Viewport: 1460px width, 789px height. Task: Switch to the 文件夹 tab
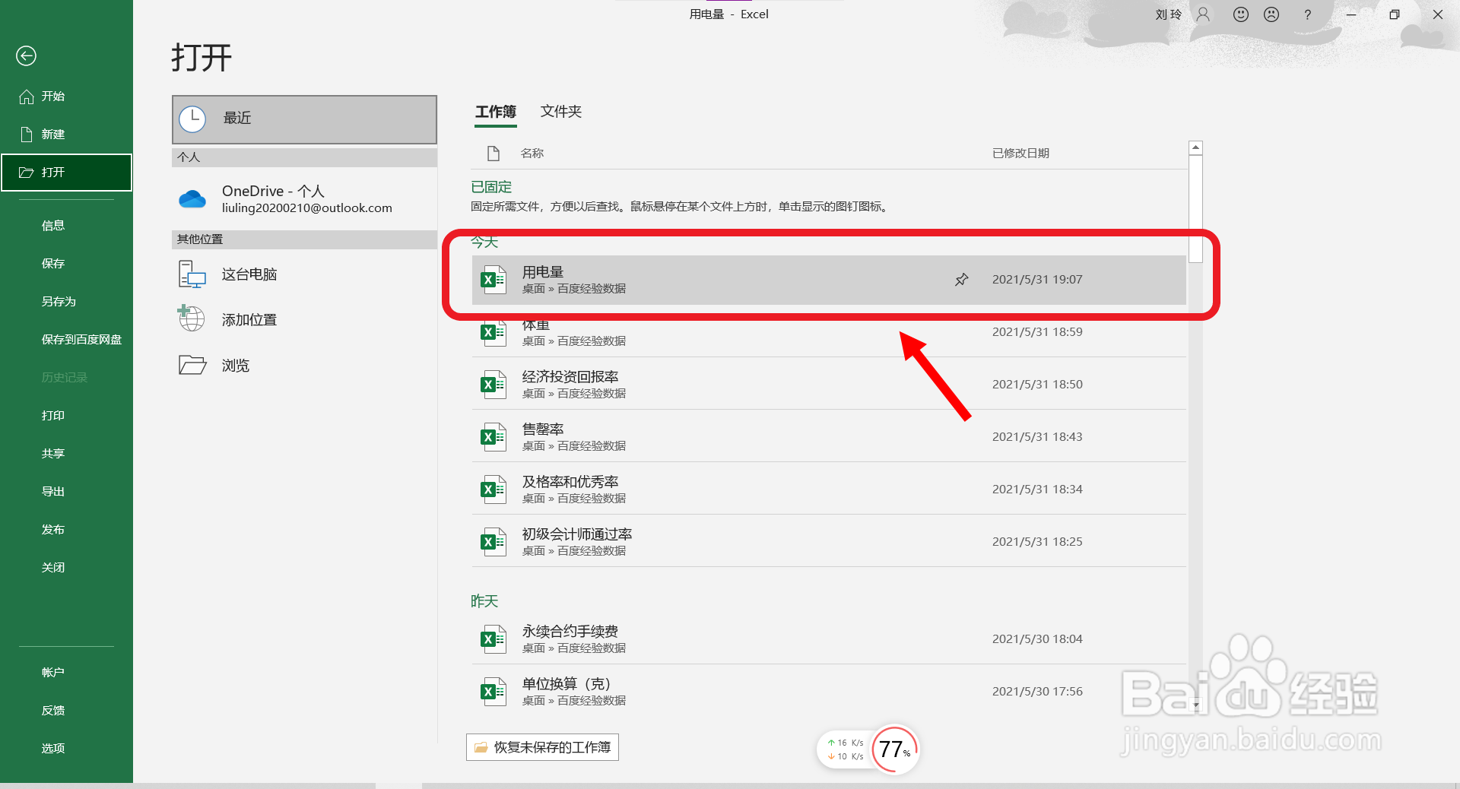[561, 112]
